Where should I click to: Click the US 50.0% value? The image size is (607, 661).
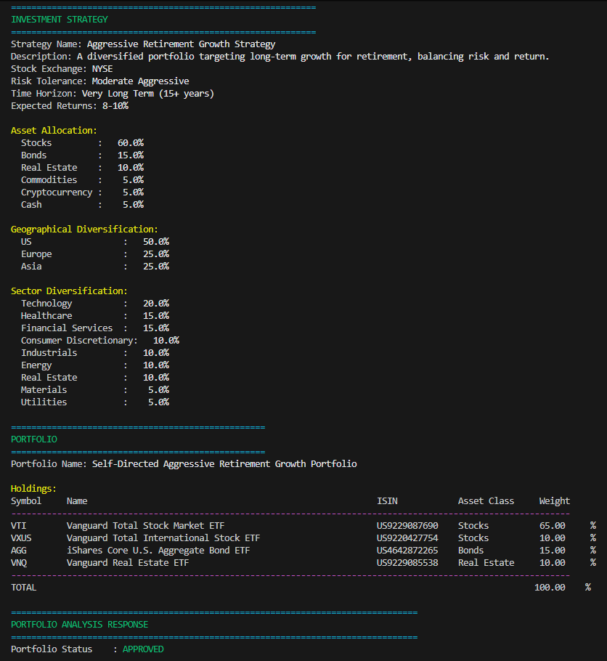point(156,242)
